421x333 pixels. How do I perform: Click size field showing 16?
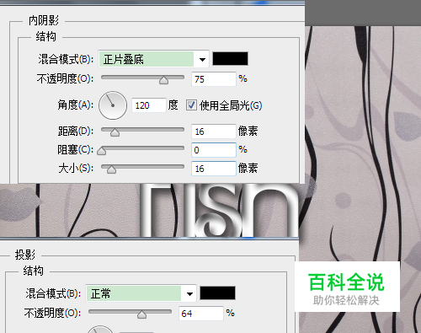click(214, 169)
